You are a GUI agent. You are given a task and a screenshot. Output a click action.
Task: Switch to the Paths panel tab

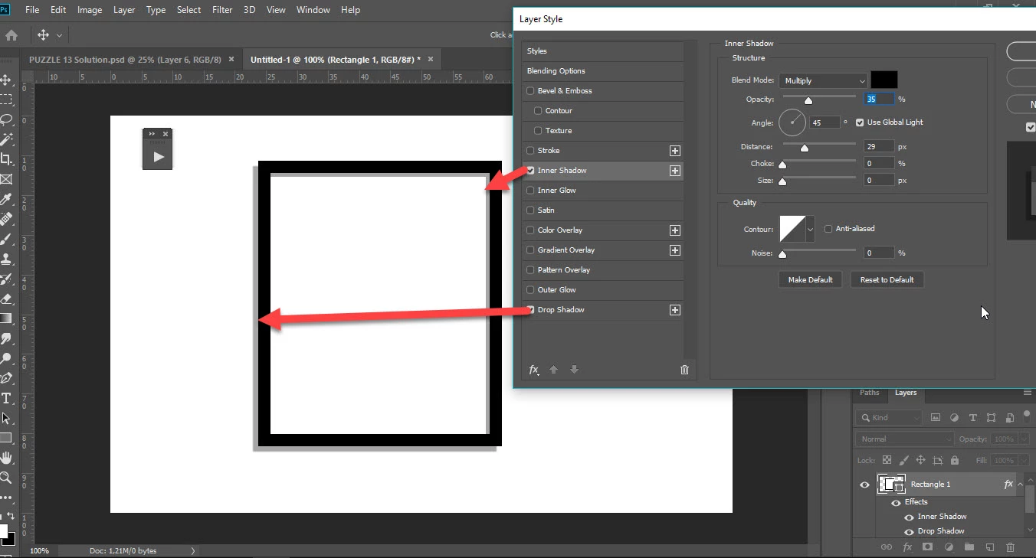(x=870, y=393)
